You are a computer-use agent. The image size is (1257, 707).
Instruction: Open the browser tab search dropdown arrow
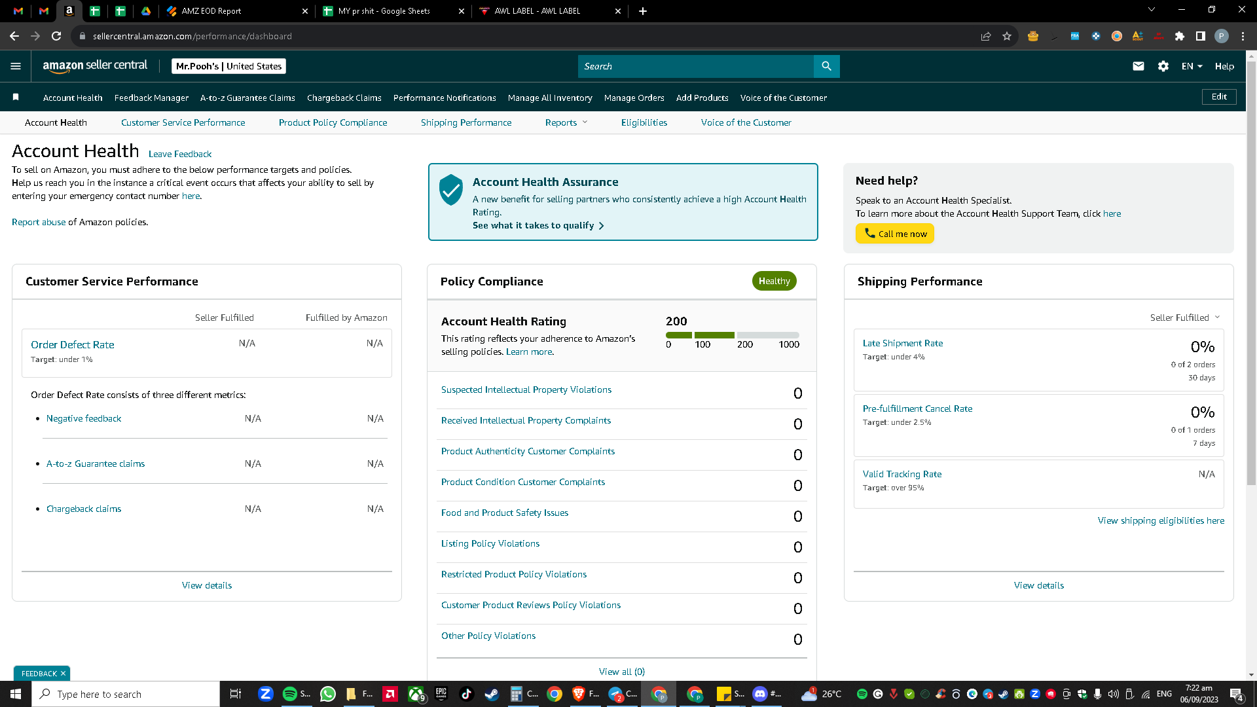pyautogui.click(x=1152, y=10)
